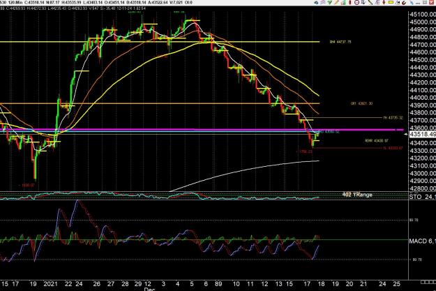
Task: Click the 44500.00 price axis label
Action: (x=423, y=60)
